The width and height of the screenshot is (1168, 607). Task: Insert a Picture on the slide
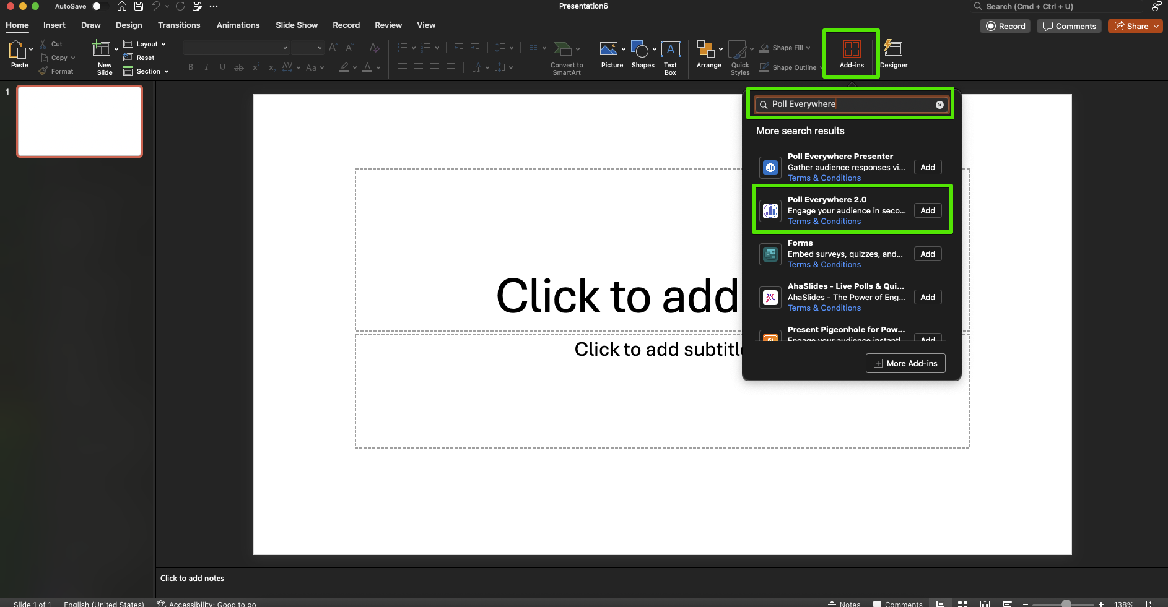click(x=610, y=56)
